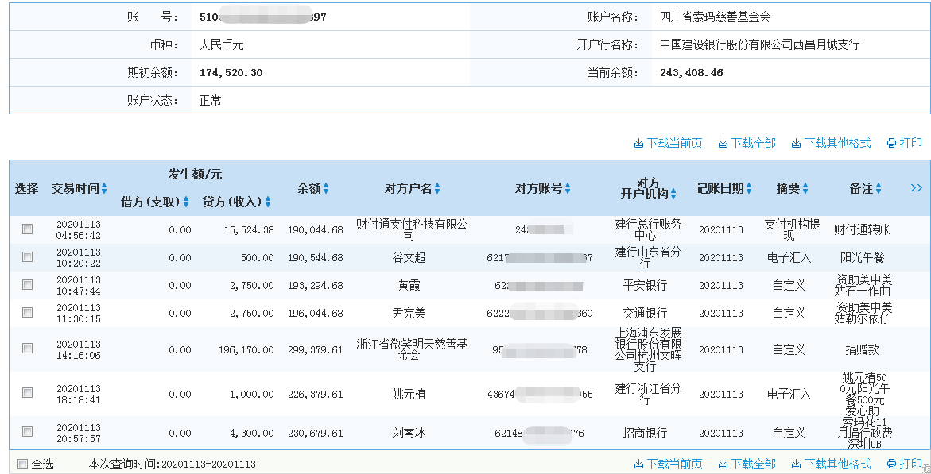Click the download-current-page icon above the table
This screenshot has width=931, height=474.
[638, 144]
